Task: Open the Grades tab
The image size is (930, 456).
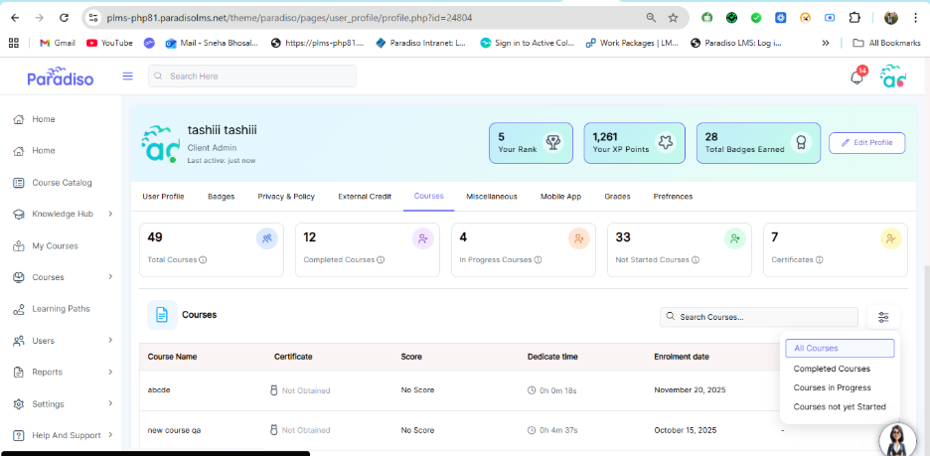Action: (617, 197)
